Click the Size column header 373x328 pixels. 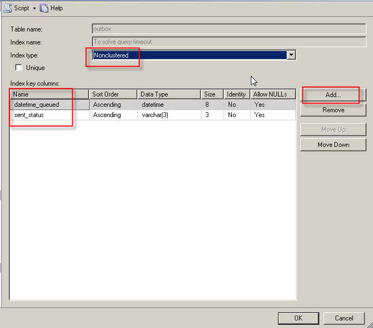[212, 94]
